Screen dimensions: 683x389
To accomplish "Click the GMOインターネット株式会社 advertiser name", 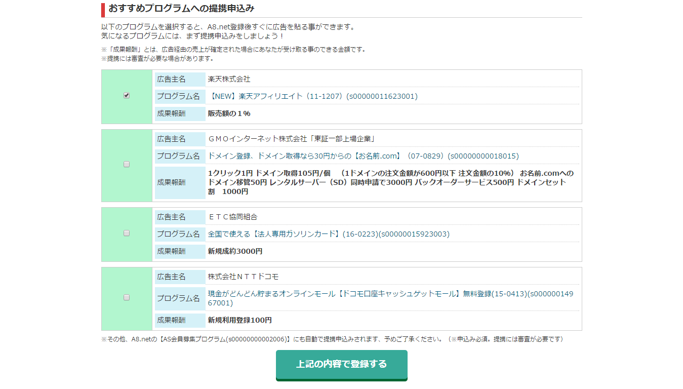I will pos(291,139).
